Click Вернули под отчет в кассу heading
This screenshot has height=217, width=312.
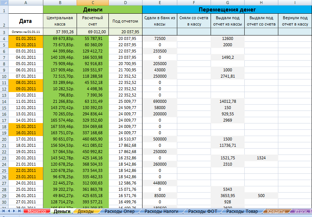[295, 21]
